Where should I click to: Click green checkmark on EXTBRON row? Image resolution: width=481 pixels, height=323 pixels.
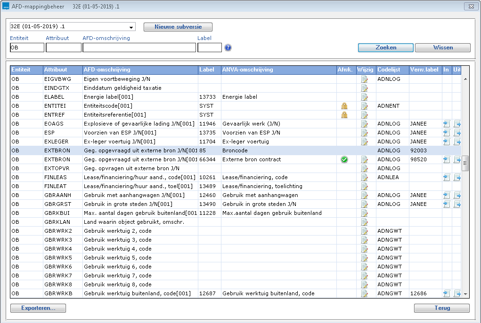tap(344, 159)
